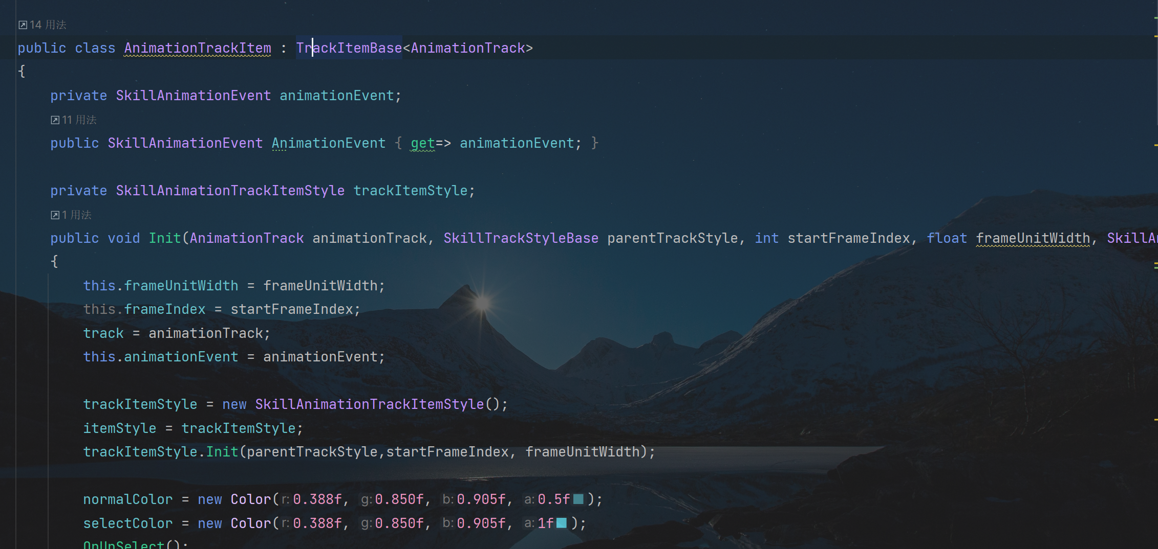Click the usages icon beside 14 用法
Image resolution: width=1158 pixels, height=549 pixels.
[x=23, y=25]
